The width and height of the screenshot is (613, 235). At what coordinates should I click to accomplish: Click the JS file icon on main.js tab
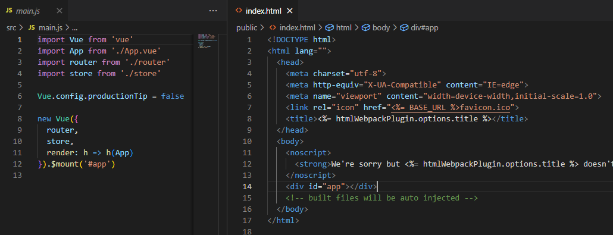pyautogui.click(x=8, y=11)
